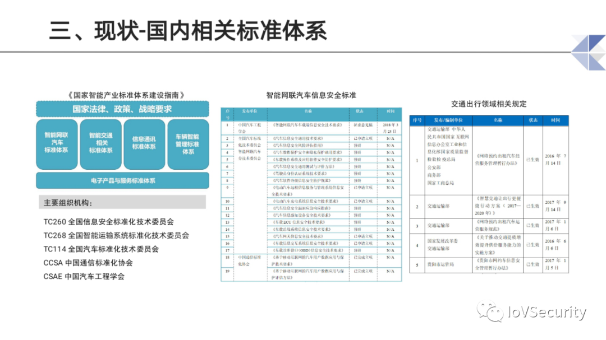Click the 交通出行领域相关规定 table heading
The width and height of the screenshot is (606, 340).
pyautogui.click(x=489, y=104)
